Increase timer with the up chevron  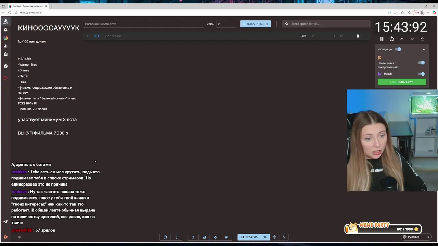coord(402,39)
